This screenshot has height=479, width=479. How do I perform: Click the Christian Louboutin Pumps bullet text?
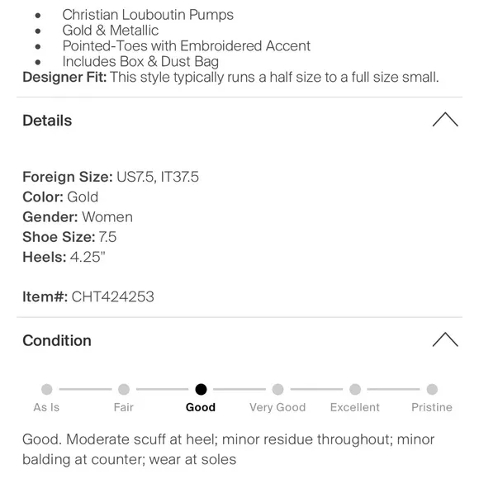[148, 15]
